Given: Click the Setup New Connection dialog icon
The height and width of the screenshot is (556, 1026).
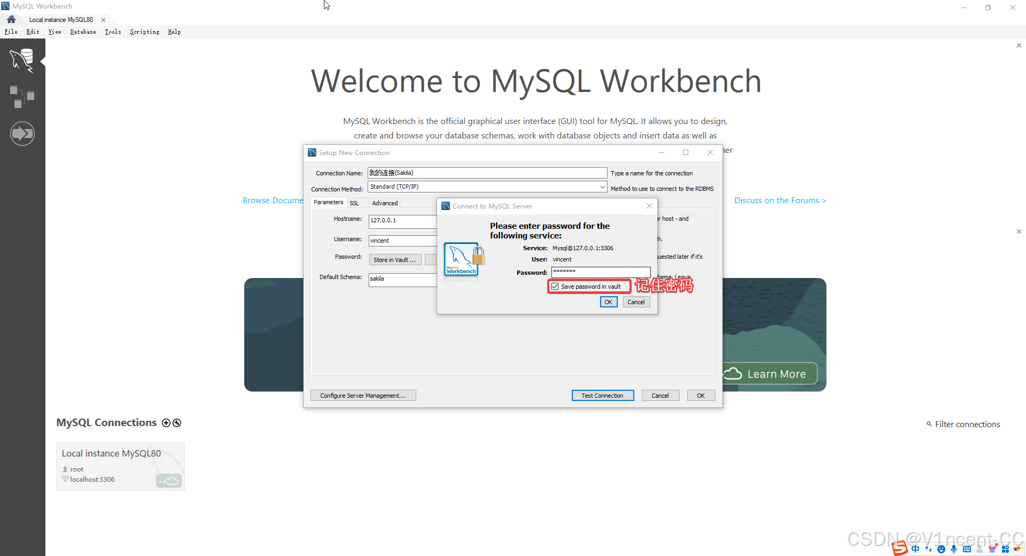Looking at the screenshot, I should click(x=312, y=152).
